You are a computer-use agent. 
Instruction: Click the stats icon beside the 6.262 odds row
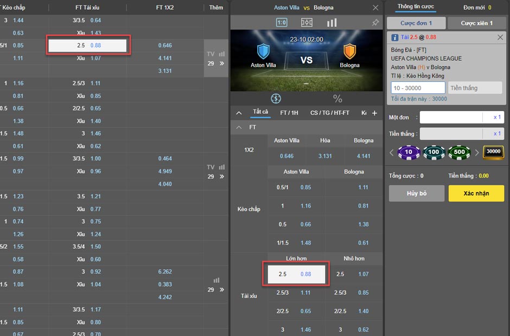click(216, 280)
